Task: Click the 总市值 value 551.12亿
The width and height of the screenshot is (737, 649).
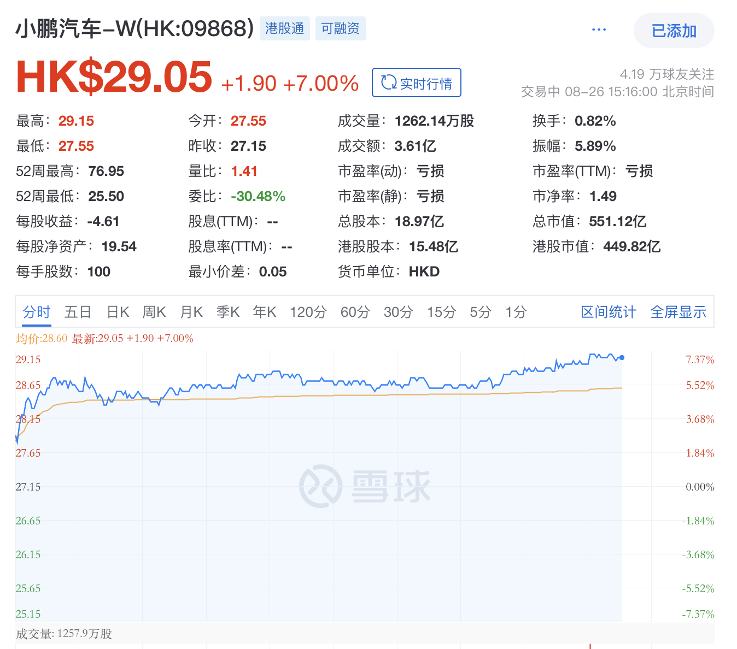Action: pos(617,221)
